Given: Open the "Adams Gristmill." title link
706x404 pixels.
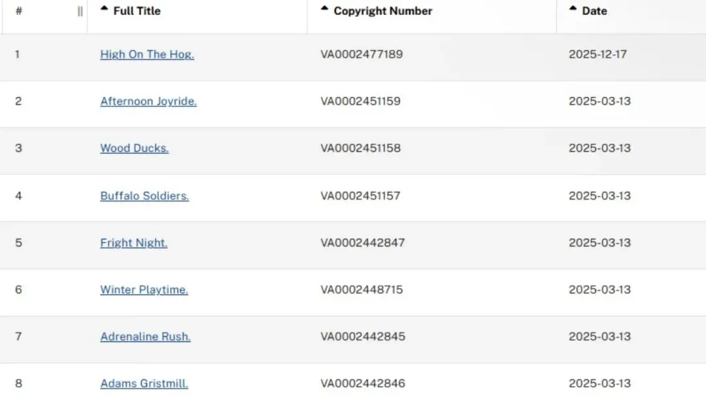Looking at the screenshot, I should click(144, 384).
